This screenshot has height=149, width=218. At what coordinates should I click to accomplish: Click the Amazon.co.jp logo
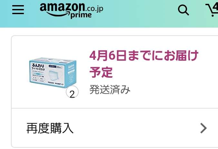click(72, 11)
